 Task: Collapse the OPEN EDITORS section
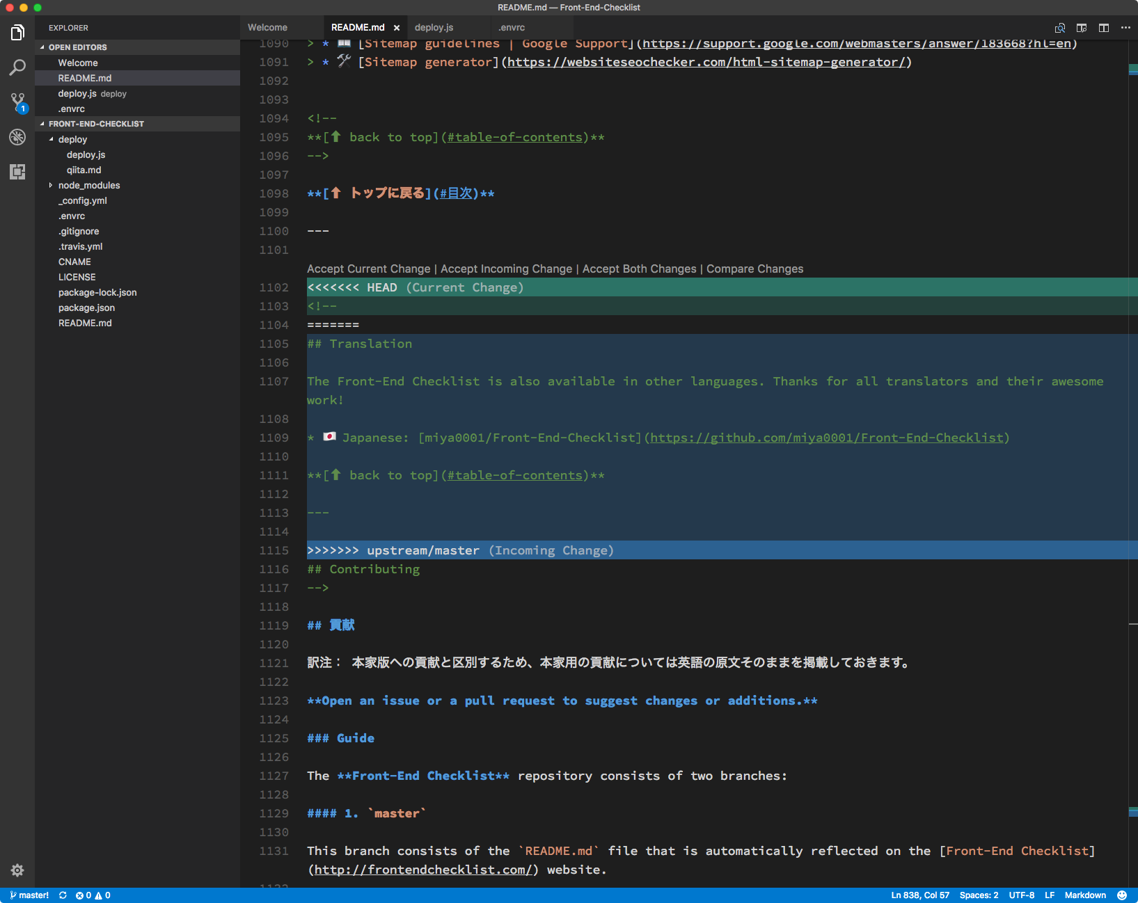click(42, 47)
